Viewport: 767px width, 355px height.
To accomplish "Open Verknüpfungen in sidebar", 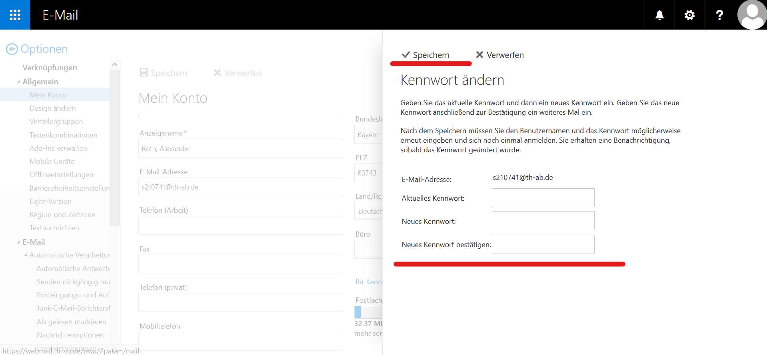I will [x=50, y=68].
